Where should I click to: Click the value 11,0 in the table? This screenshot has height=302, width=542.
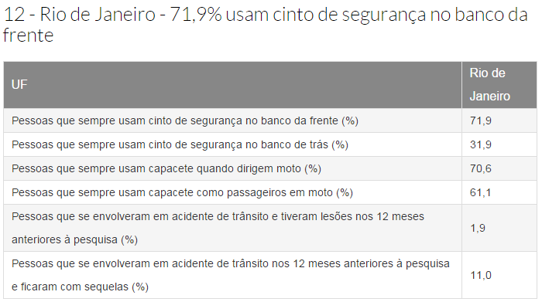481,275
